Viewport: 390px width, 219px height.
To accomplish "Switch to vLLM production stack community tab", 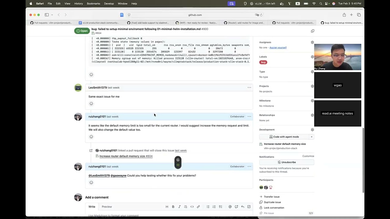I will click(99, 23).
